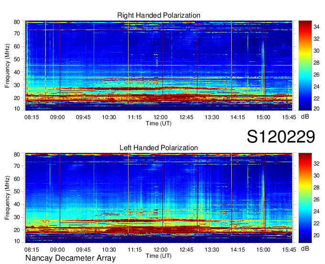Click the Right Handed Polarization spectrogram image
This screenshot has width=325, height=264.
159,66
